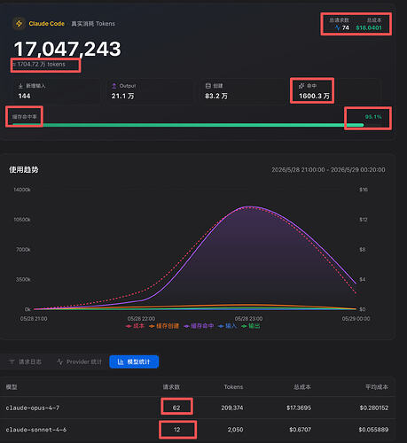Click the blue pulse icon next to 74
This screenshot has height=443, width=407.
[338, 27]
